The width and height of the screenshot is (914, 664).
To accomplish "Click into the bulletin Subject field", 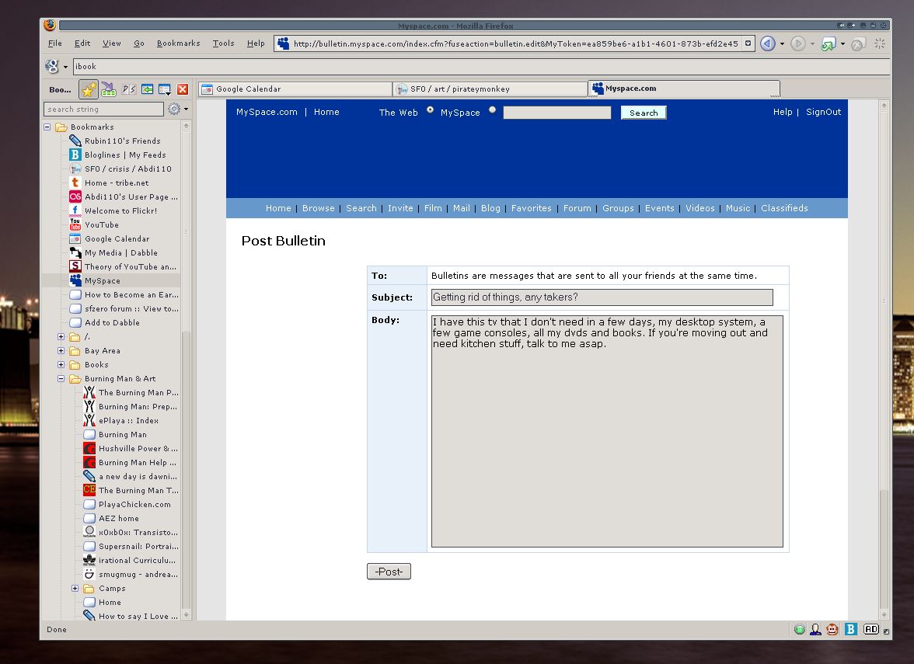I will [602, 297].
